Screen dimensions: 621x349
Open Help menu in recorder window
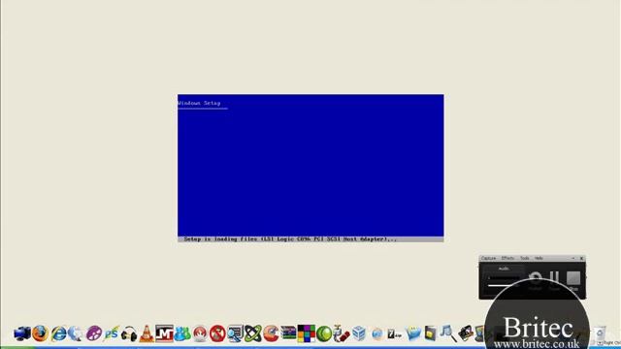pyautogui.click(x=539, y=259)
